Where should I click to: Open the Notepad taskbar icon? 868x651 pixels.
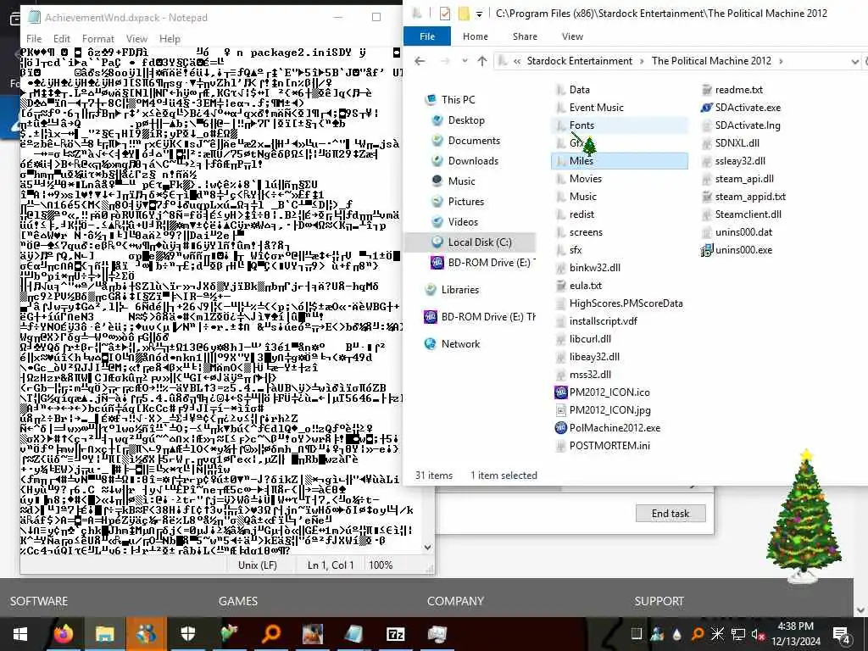pos(353,633)
